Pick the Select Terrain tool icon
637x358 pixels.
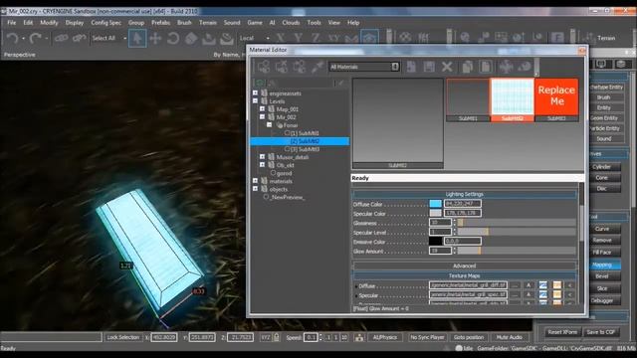pyautogui.click(x=209, y=38)
